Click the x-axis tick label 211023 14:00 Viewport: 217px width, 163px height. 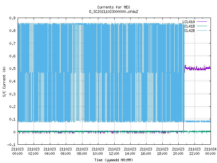[x=130, y=151]
